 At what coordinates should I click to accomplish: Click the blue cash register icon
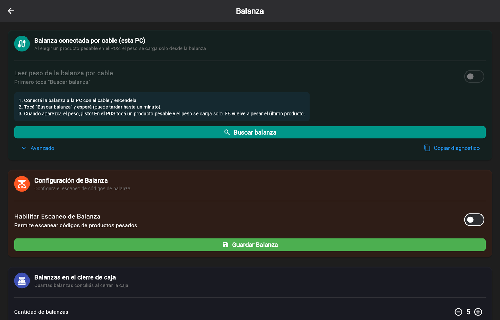[22, 281]
